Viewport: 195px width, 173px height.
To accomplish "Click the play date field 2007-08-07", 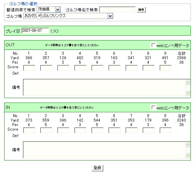I will (35, 31).
